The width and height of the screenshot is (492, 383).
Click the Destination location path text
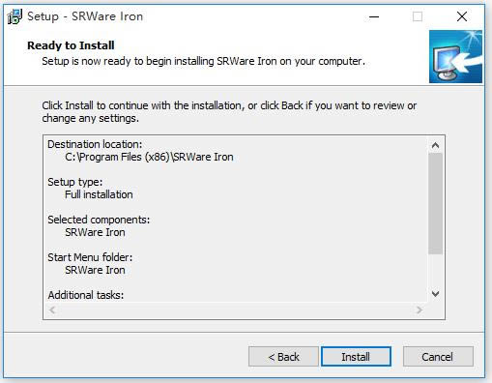point(149,157)
